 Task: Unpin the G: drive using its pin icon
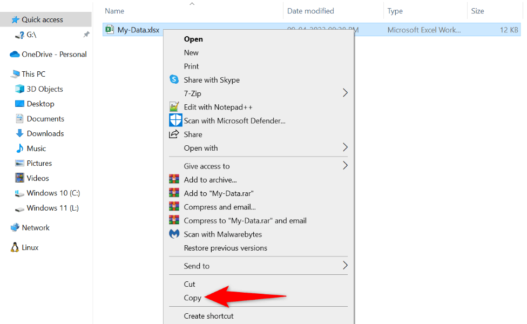(x=85, y=33)
